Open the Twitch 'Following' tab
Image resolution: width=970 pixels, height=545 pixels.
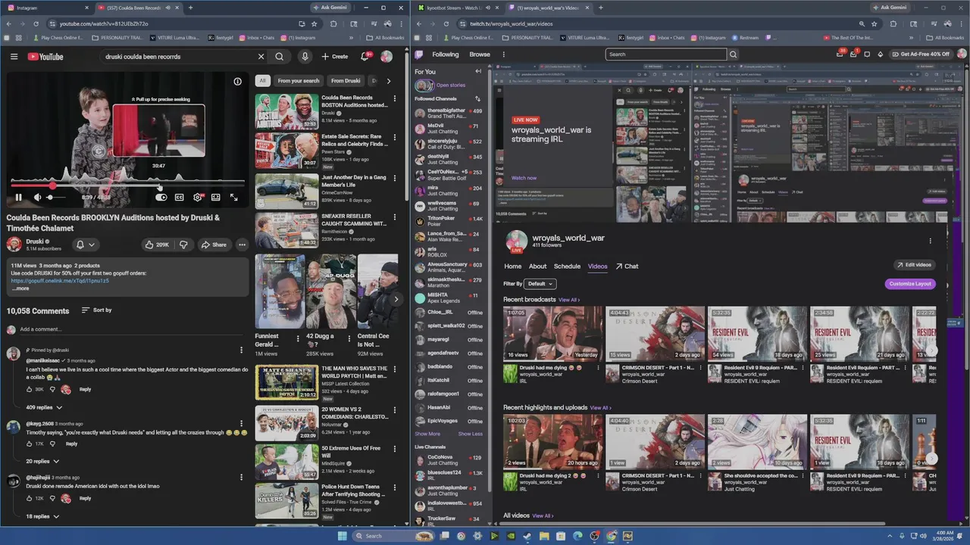pyautogui.click(x=446, y=54)
